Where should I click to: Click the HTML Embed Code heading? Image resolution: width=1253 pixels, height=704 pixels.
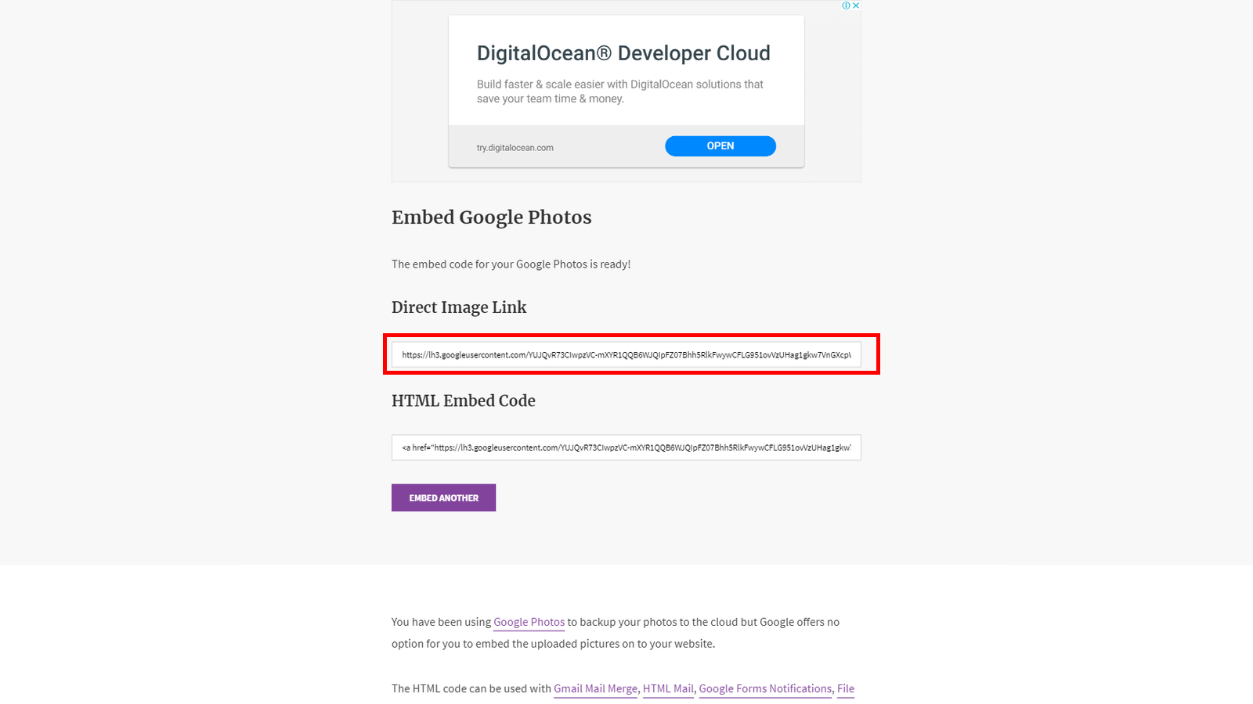(x=464, y=400)
